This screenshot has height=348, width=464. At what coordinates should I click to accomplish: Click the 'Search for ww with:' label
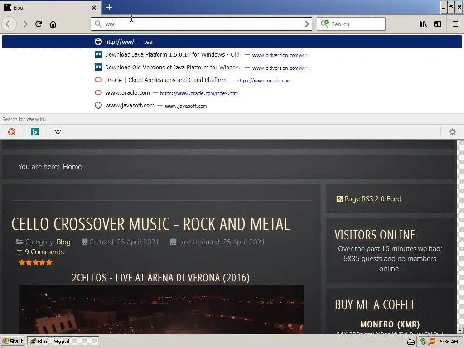click(x=24, y=119)
